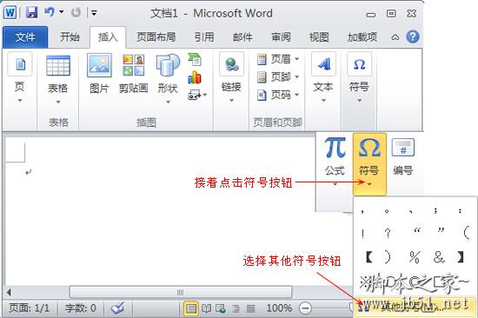
Task: Open the 视图 (View) tab
Action: (319, 37)
